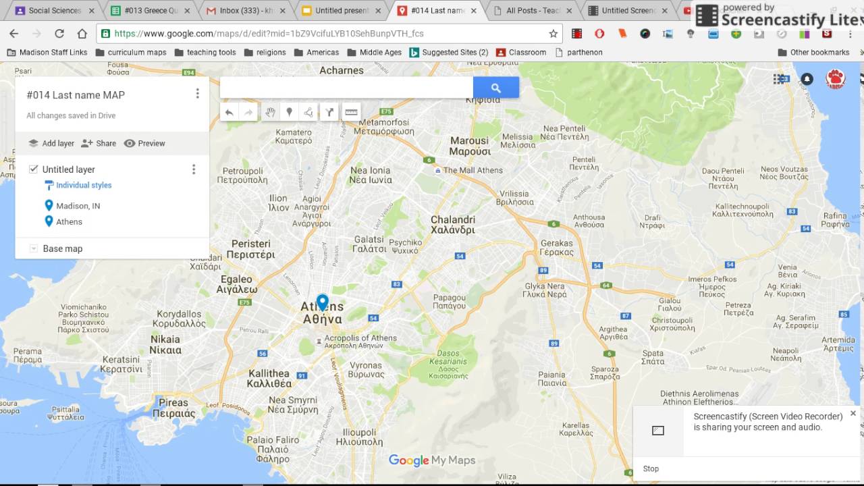Click the Untitled layer name
Viewport: 864px width, 486px height.
pos(69,169)
